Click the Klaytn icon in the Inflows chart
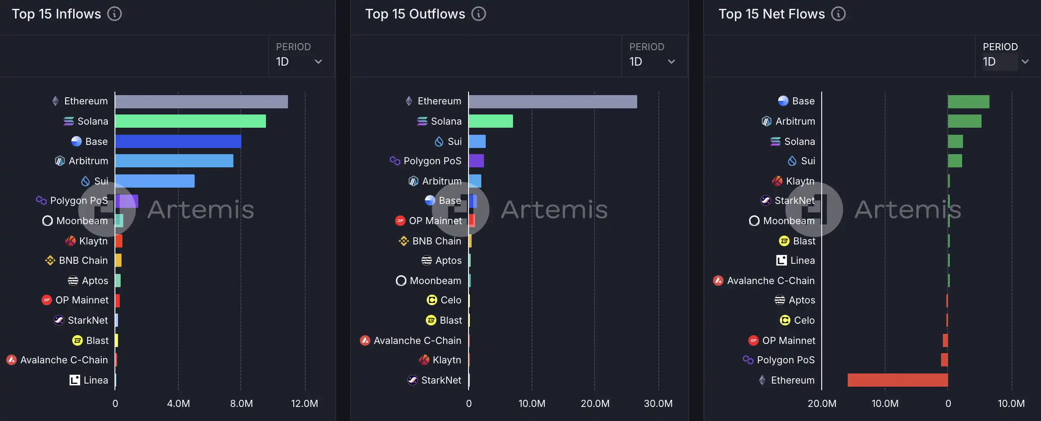This screenshot has width=1041, height=421. coord(70,241)
